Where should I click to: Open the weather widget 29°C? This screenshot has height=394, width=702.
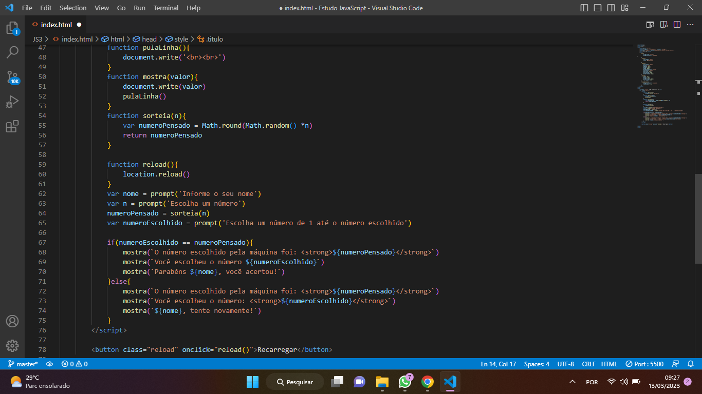[40, 382]
